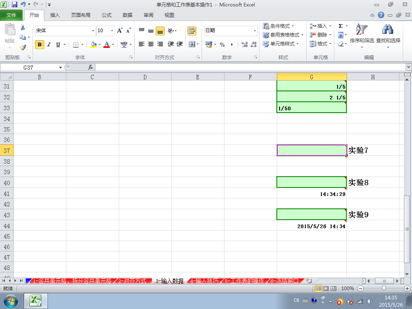The width and height of the screenshot is (412, 309).
Task: Click the insert function fx icon
Action: click(x=91, y=67)
